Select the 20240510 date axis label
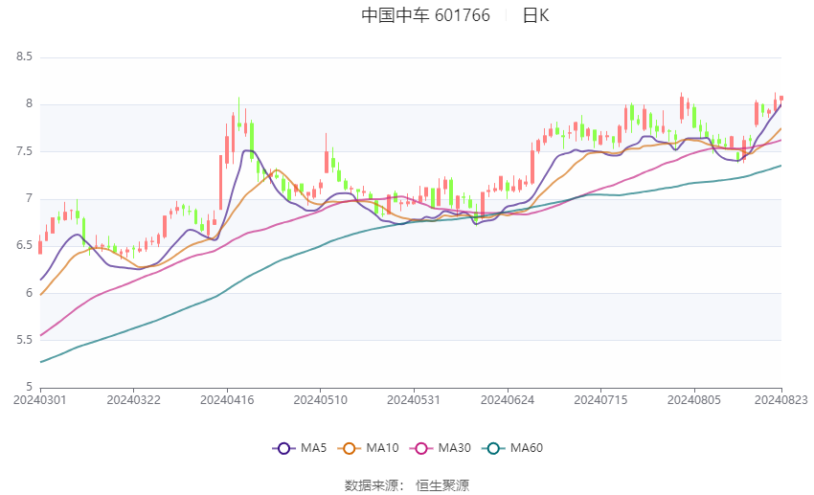Screen dimensions: 814x495 click(x=320, y=400)
